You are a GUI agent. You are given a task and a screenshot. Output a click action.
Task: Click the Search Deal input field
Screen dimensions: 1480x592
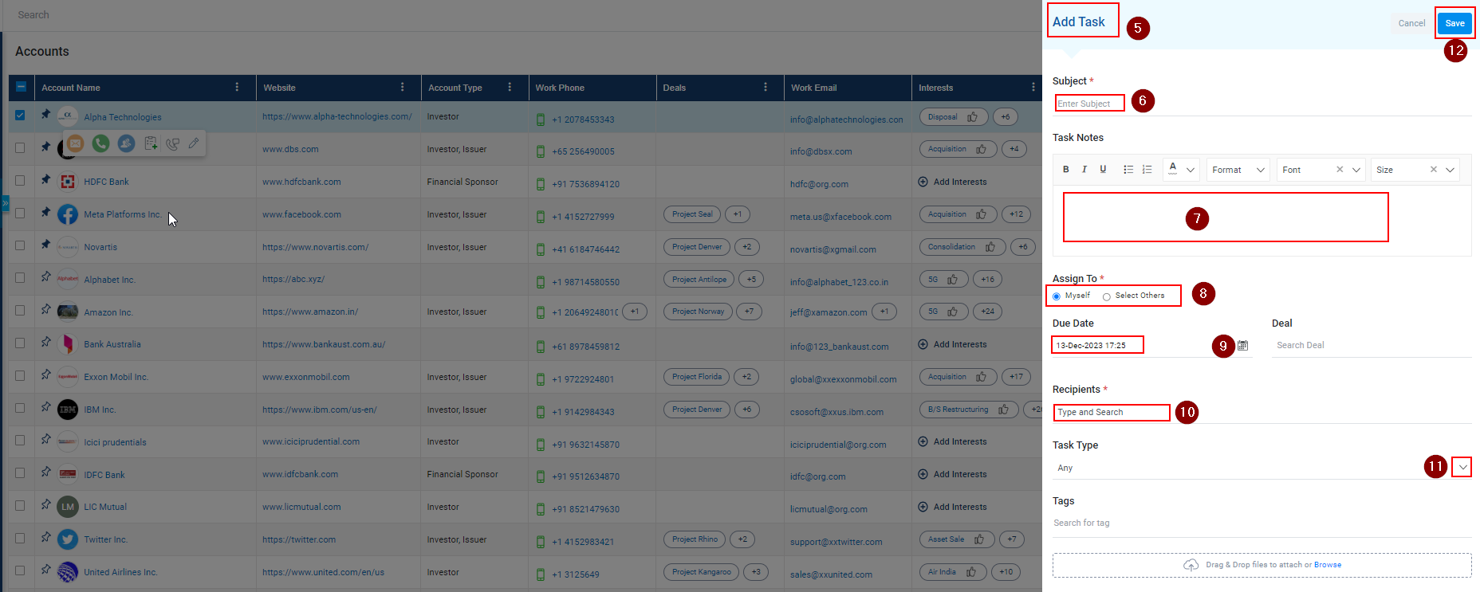point(1371,345)
